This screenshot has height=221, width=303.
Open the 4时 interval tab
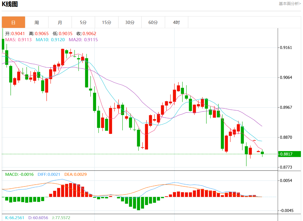[x=177, y=22]
